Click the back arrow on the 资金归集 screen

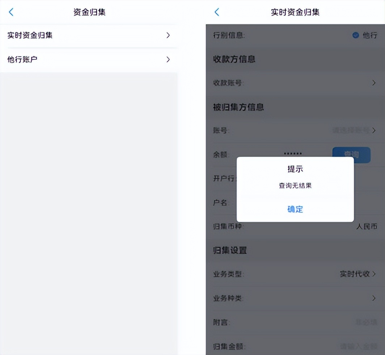tap(10, 12)
